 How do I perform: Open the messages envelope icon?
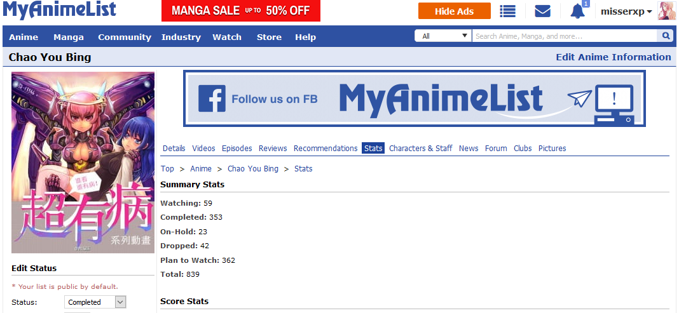click(542, 11)
